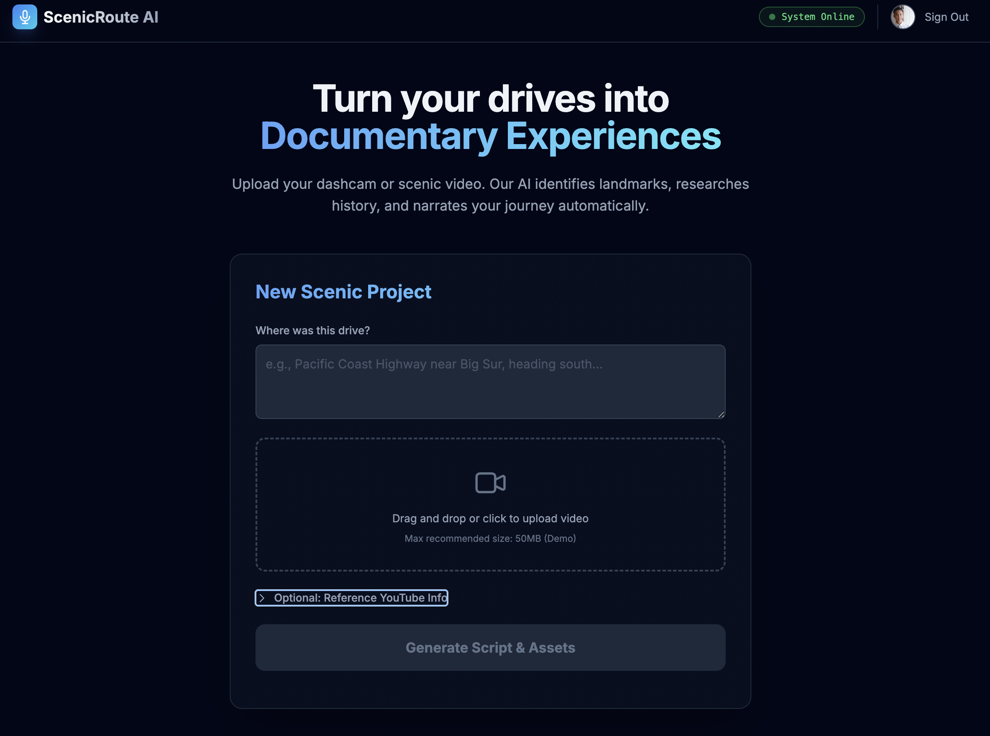990x736 pixels.
Task: Click the 'Turn your drives into' headline
Action: coord(490,98)
